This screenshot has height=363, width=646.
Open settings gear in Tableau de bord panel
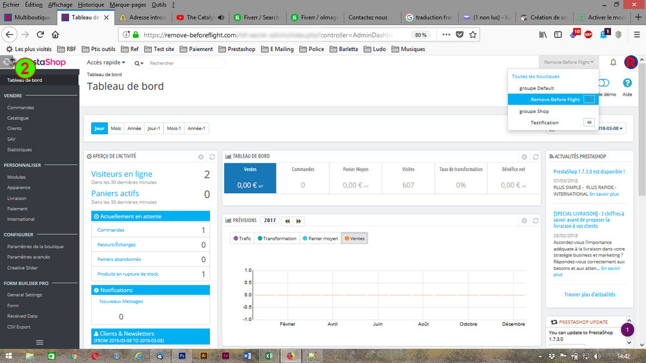pyautogui.click(x=525, y=156)
